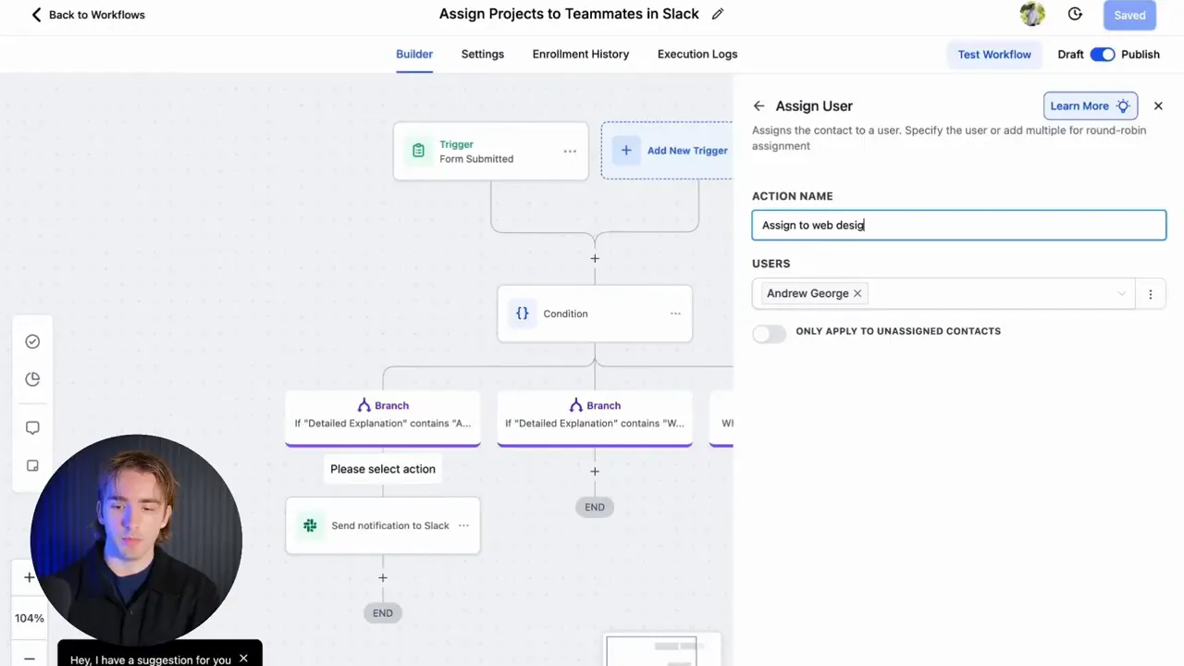This screenshot has height=666, width=1184.
Task: Click the Andrew George user chip
Action: pos(814,293)
